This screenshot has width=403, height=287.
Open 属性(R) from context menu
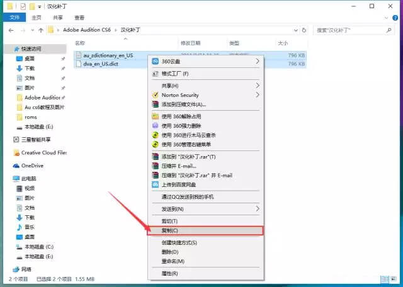click(206, 273)
